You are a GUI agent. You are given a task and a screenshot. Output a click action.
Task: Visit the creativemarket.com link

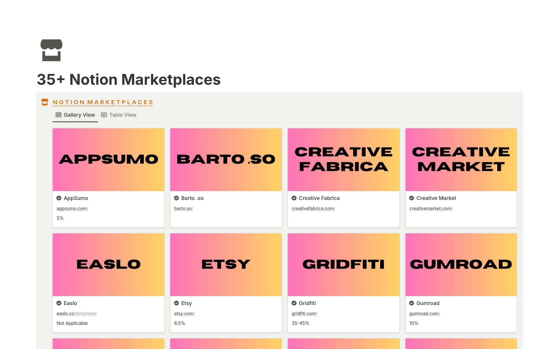431,209
